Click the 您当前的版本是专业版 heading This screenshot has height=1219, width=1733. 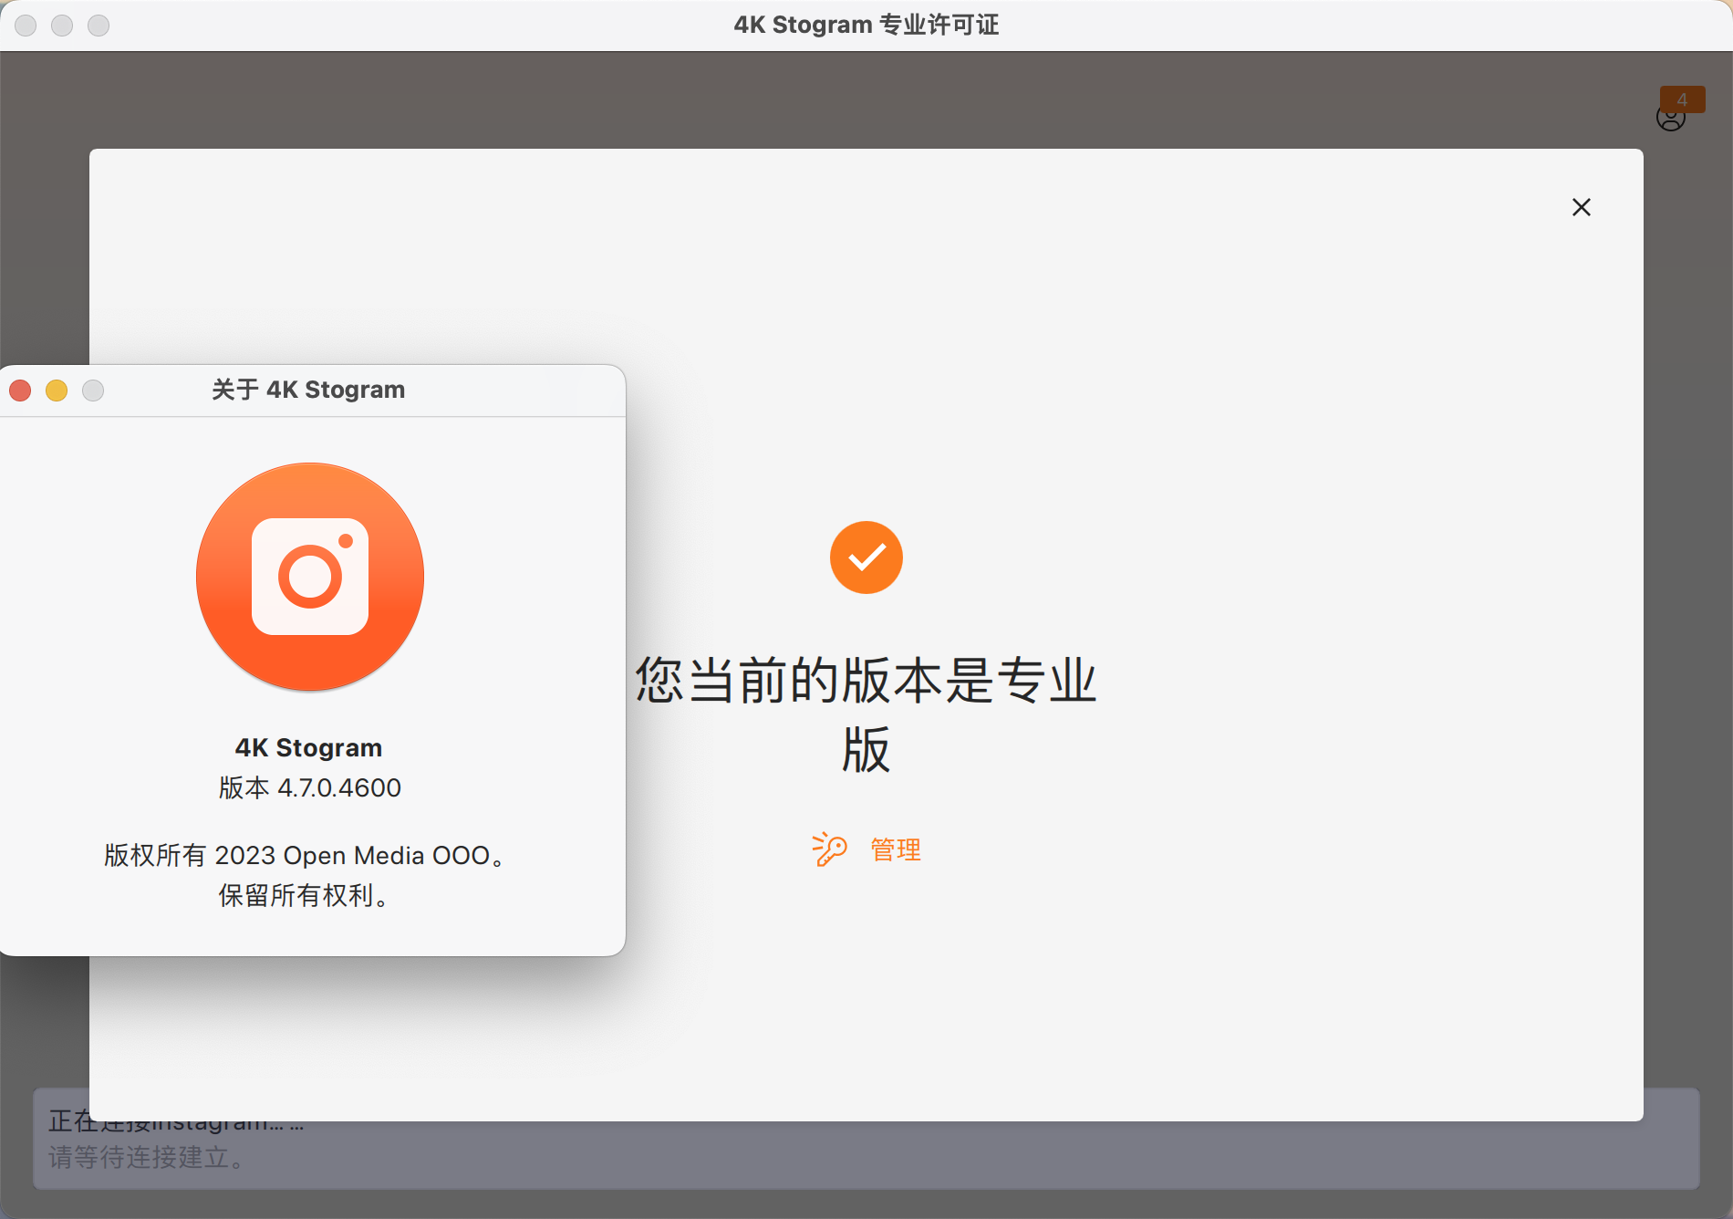pyautogui.click(x=866, y=714)
